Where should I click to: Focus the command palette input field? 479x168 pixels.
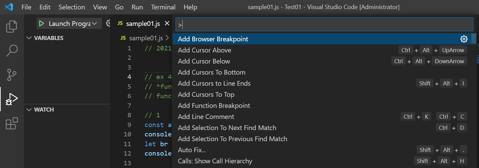[324, 25]
